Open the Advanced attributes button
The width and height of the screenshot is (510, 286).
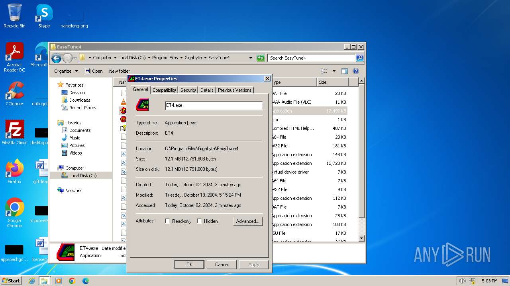point(248,221)
